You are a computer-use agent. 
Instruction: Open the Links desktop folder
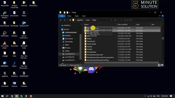click(14, 54)
